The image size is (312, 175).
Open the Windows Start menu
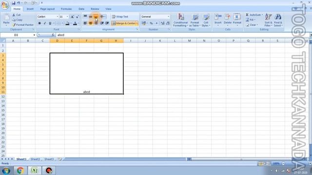pos(6,171)
